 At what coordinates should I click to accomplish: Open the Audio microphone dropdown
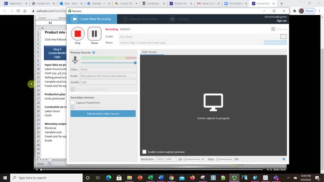tap(108, 76)
